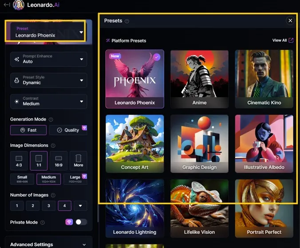Viewport: 300px width, 248px height.
Task: Open More aspect ratio options
Action: (x=79, y=161)
